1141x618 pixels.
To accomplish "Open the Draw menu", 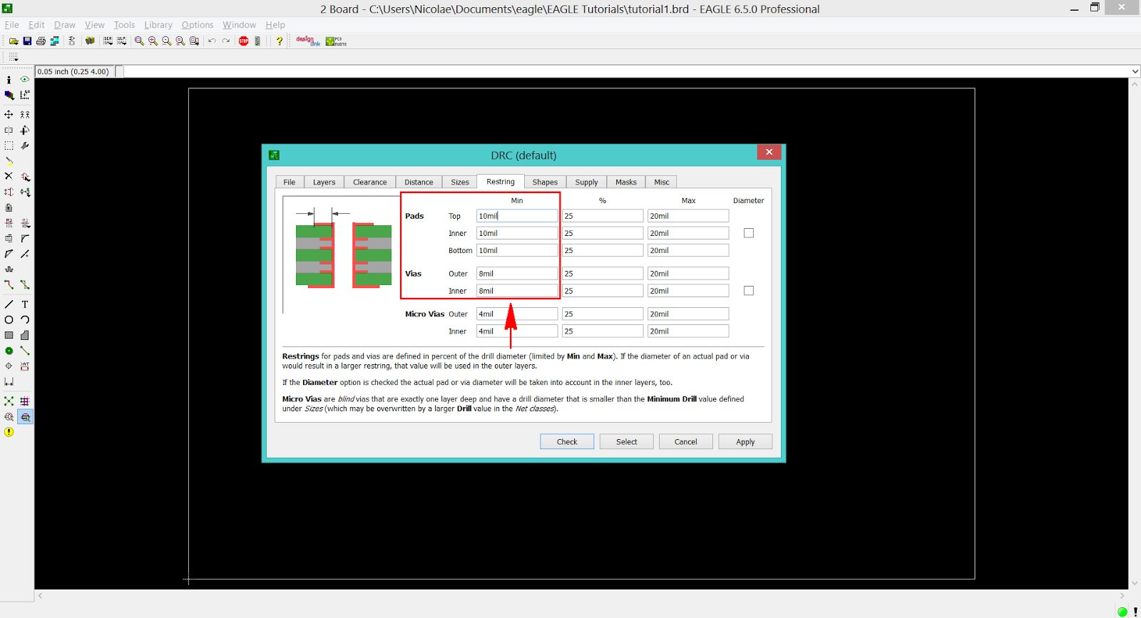I will pos(65,24).
